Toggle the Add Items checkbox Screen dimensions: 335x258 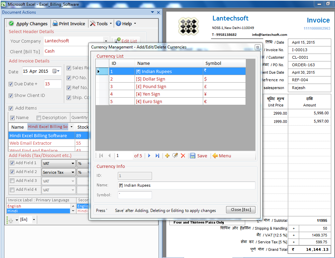[x=11, y=108]
